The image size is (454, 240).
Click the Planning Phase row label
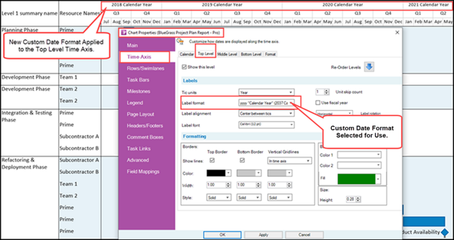coord(20,30)
